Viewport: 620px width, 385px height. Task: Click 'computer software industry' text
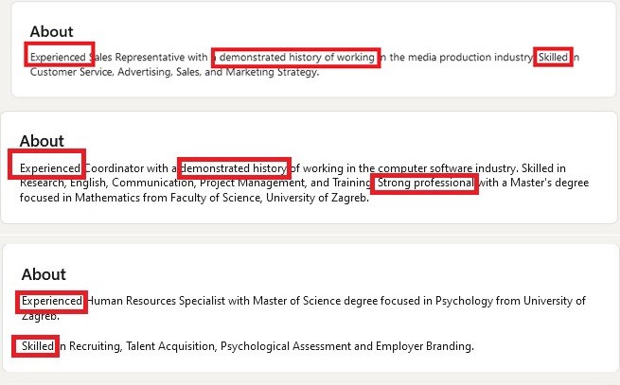tap(447, 168)
